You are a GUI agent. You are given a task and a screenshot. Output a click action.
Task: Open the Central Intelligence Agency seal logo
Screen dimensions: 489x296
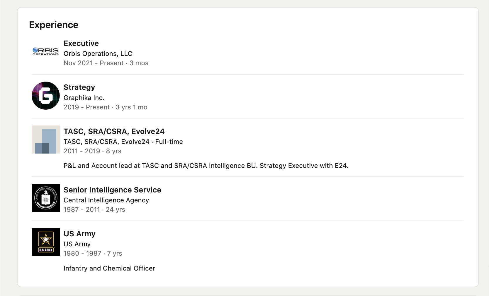click(45, 198)
